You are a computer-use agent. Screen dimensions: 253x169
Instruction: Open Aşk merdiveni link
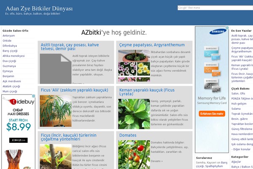(x=12, y=81)
